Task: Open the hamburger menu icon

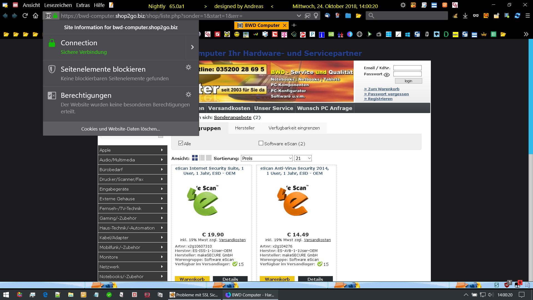Action: pos(528,16)
